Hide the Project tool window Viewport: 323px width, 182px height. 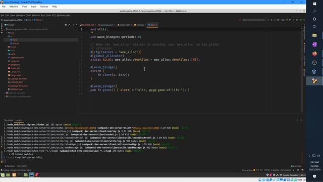76,25
